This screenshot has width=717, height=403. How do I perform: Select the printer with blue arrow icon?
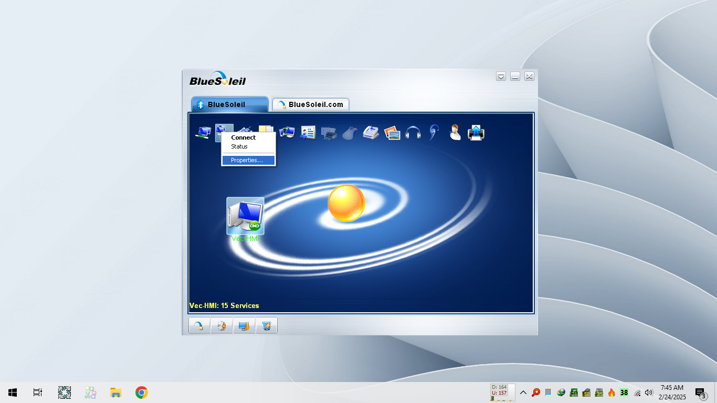point(476,132)
